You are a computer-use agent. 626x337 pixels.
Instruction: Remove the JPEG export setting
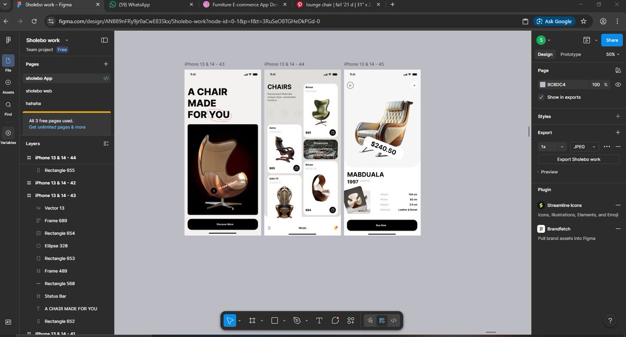click(618, 147)
